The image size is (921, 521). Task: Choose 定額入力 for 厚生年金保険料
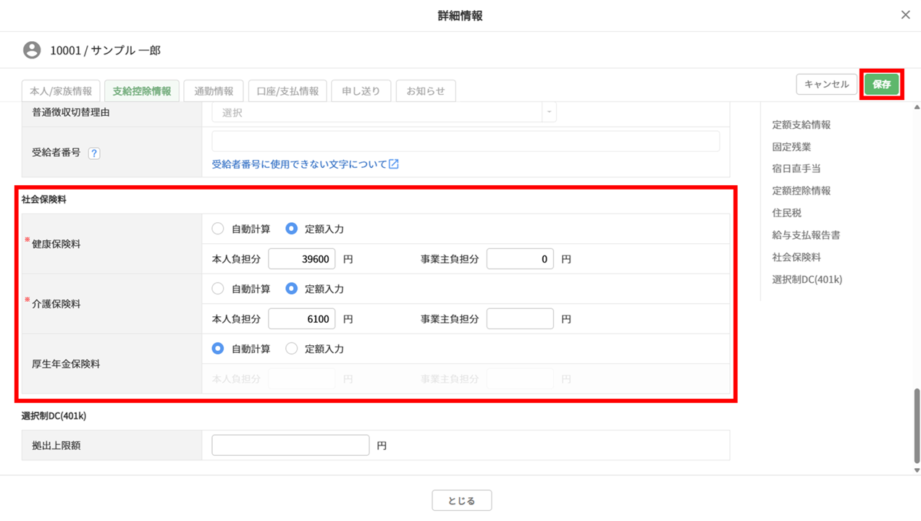291,349
